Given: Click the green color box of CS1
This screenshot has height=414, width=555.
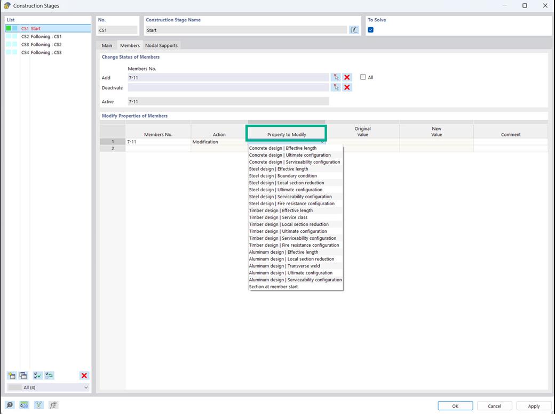Looking at the screenshot, I should 9,28.
